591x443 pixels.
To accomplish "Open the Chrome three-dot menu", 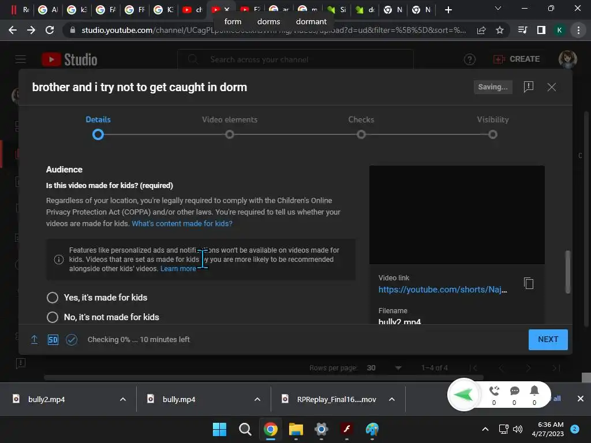I will tap(578, 30).
